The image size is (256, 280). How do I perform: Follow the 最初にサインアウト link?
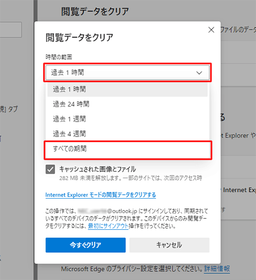108,226
